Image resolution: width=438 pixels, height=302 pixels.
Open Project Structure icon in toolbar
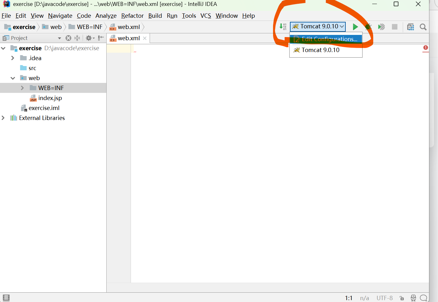tap(411, 27)
